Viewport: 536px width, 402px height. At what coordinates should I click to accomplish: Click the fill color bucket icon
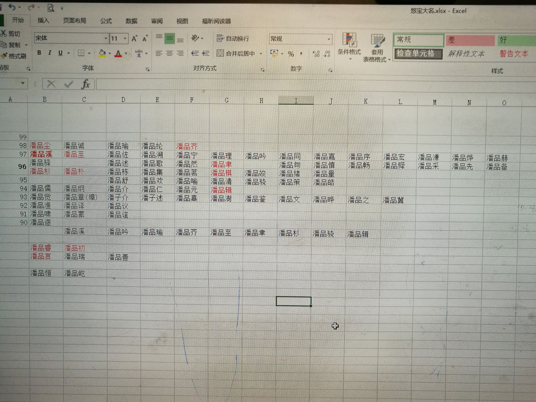[102, 53]
